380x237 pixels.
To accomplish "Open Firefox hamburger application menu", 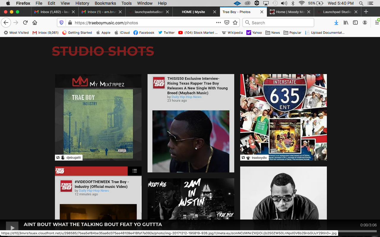I will click(377, 23).
